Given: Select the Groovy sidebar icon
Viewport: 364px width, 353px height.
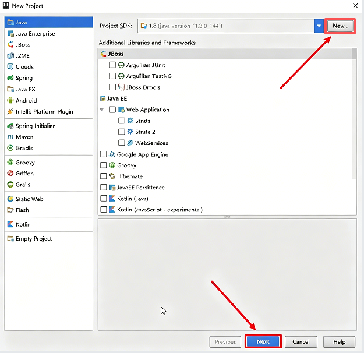Looking at the screenshot, I should click(x=10, y=162).
